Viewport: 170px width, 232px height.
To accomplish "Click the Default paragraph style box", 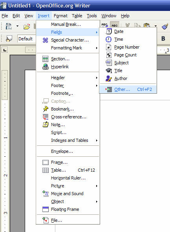I will 27,39.
